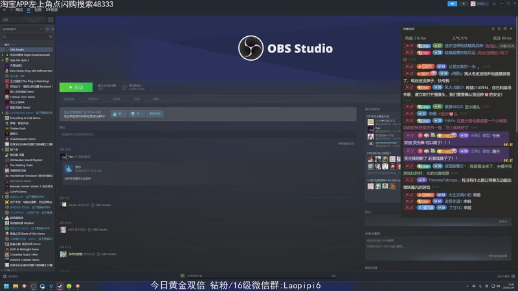Collapse the 最近 recent games category
This screenshot has width=518, height=291.
3,44
